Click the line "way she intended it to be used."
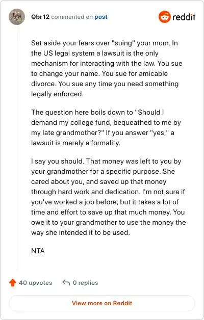This screenshot has height=320, width=204. point(81,232)
